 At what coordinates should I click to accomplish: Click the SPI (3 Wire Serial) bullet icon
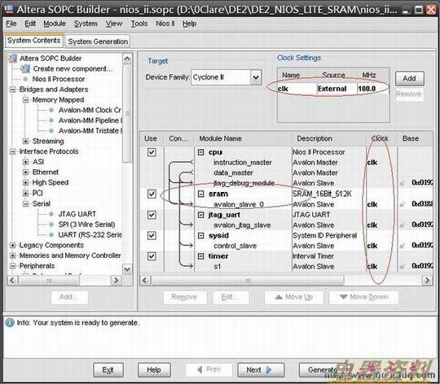51,225
